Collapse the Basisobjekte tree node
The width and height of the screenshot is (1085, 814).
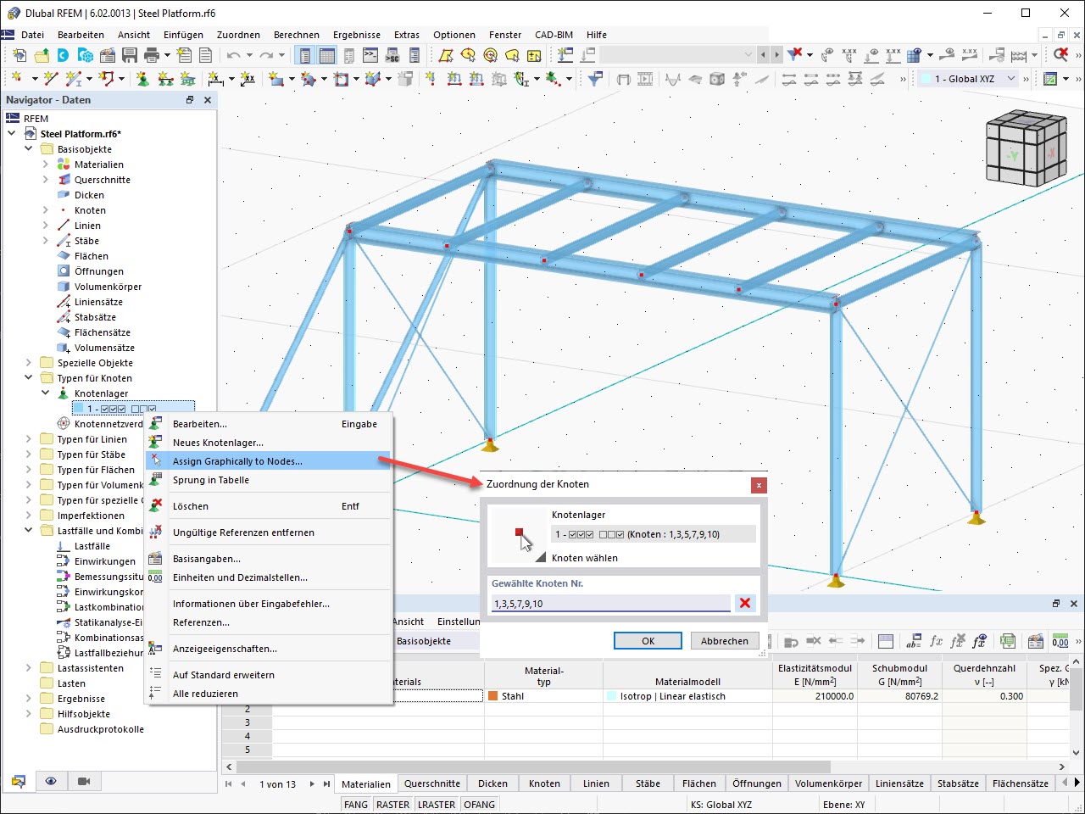click(x=28, y=149)
